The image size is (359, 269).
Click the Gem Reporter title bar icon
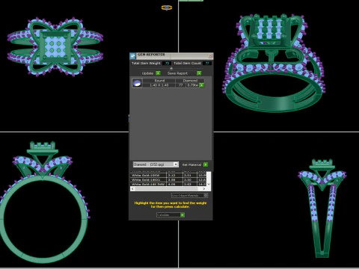click(133, 56)
